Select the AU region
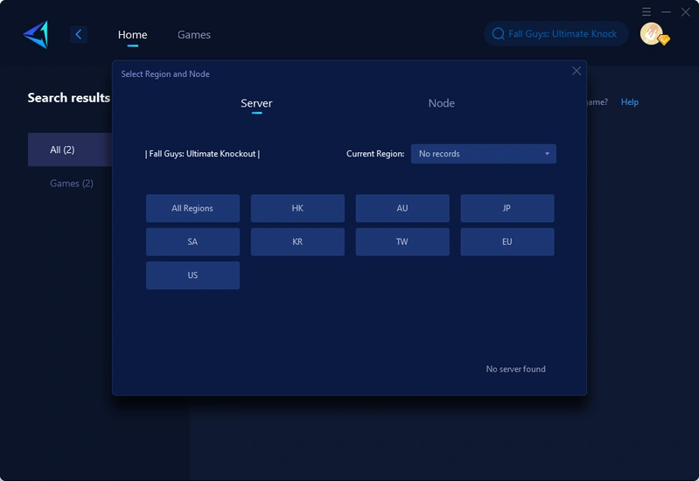 402,208
